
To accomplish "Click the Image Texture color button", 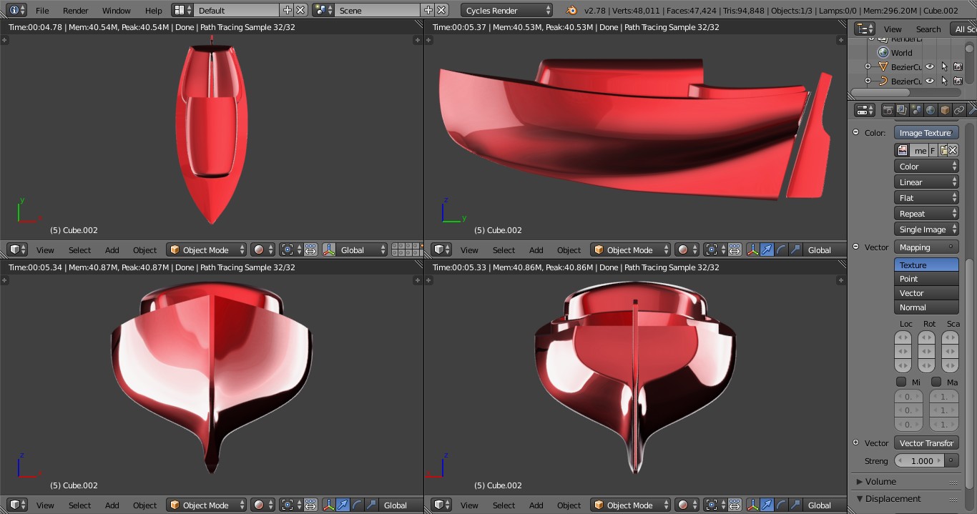I will coord(926,132).
